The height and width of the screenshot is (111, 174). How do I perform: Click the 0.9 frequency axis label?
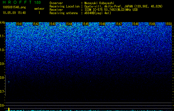(2, 64)
